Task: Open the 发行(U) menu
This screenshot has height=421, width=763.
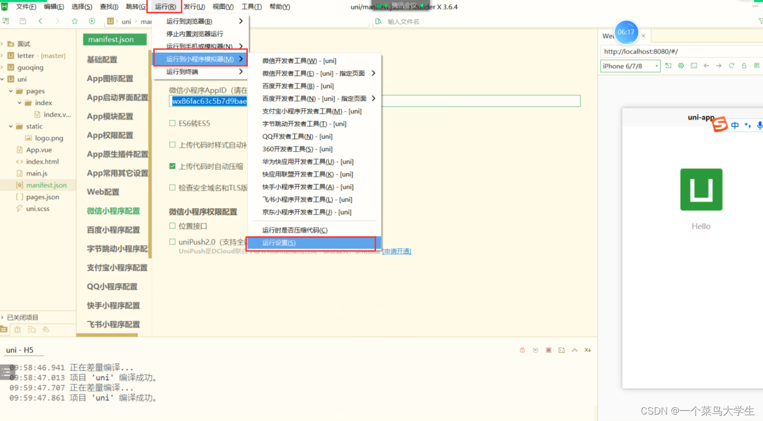Action: (x=194, y=6)
